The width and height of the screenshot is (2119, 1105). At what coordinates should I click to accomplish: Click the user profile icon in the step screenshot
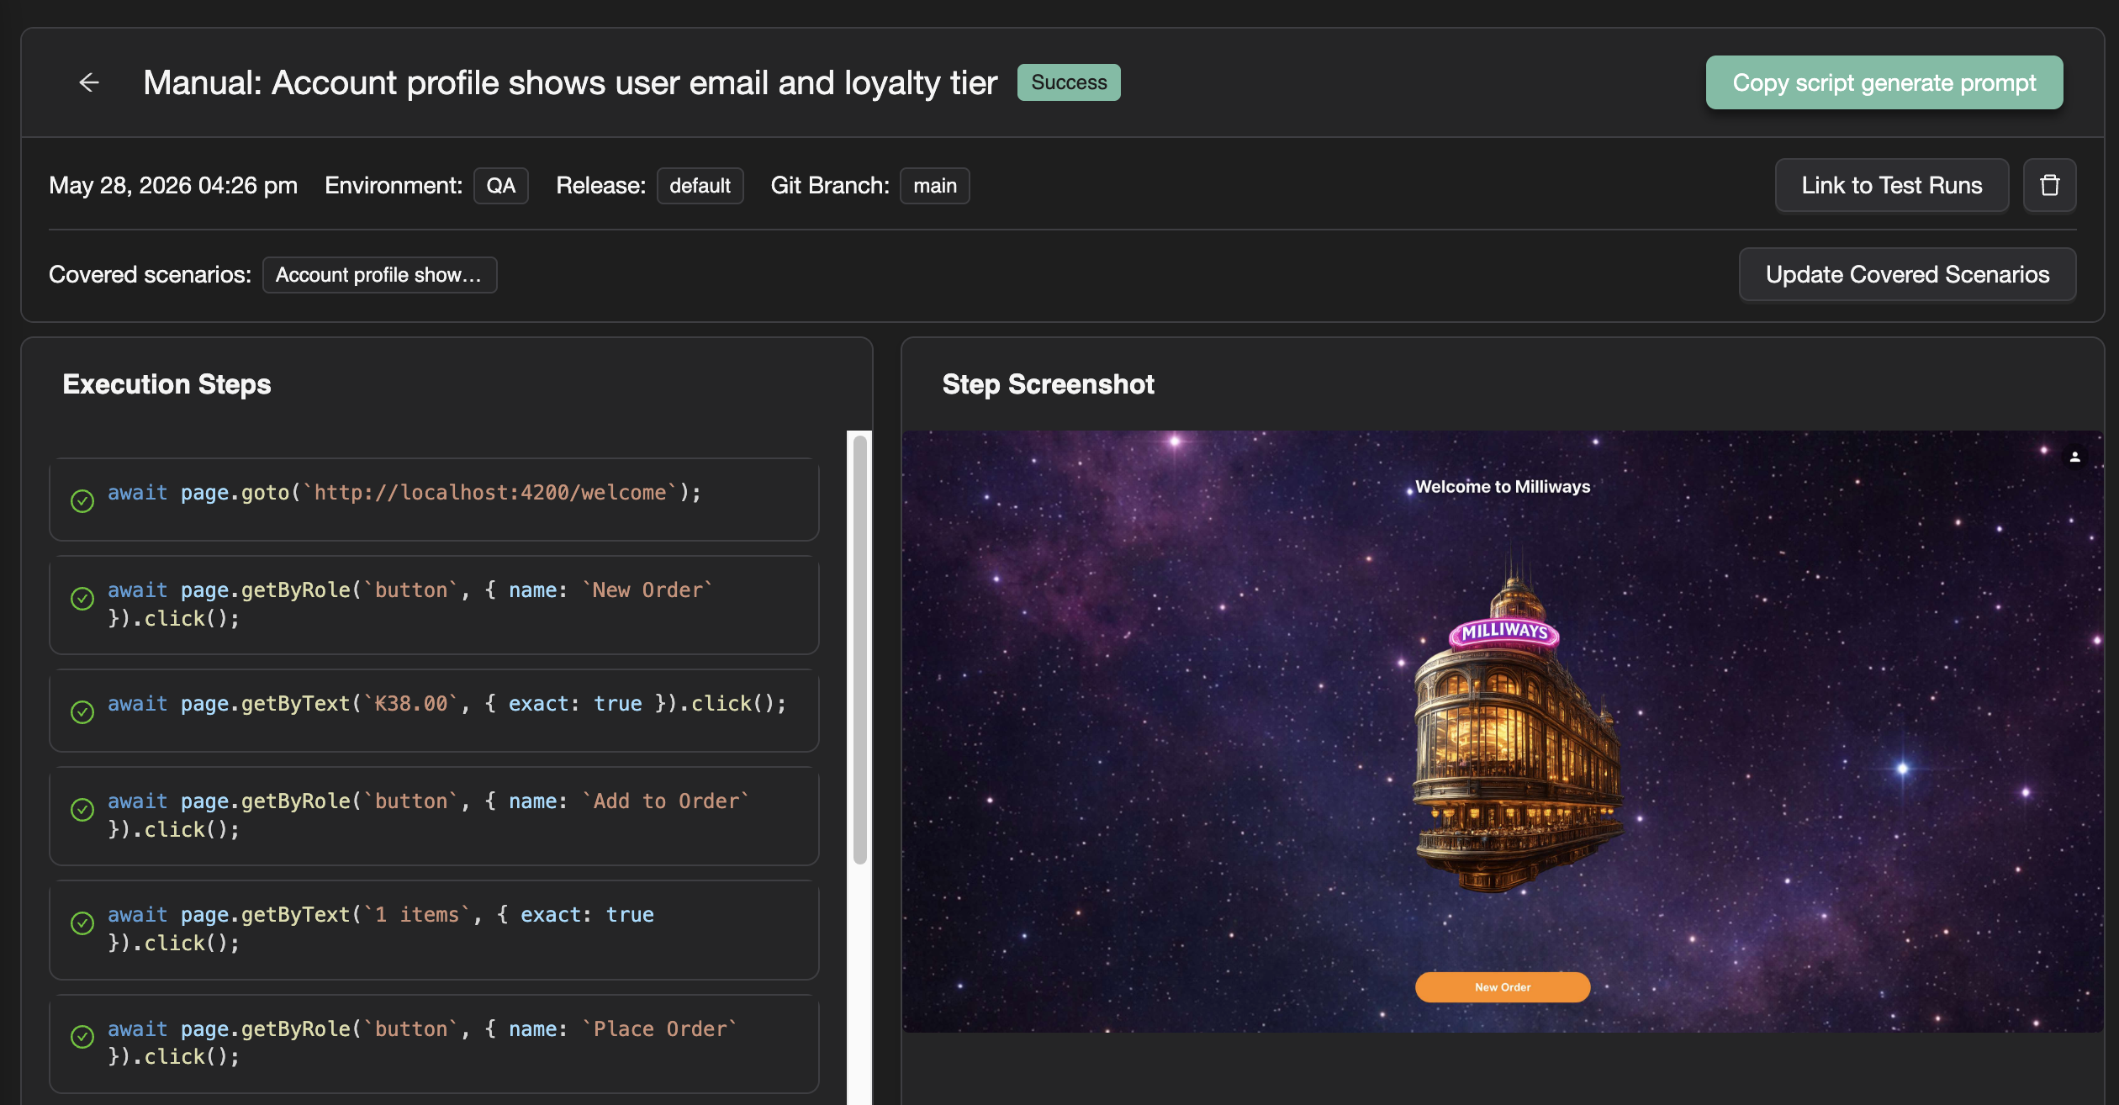click(x=2074, y=457)
